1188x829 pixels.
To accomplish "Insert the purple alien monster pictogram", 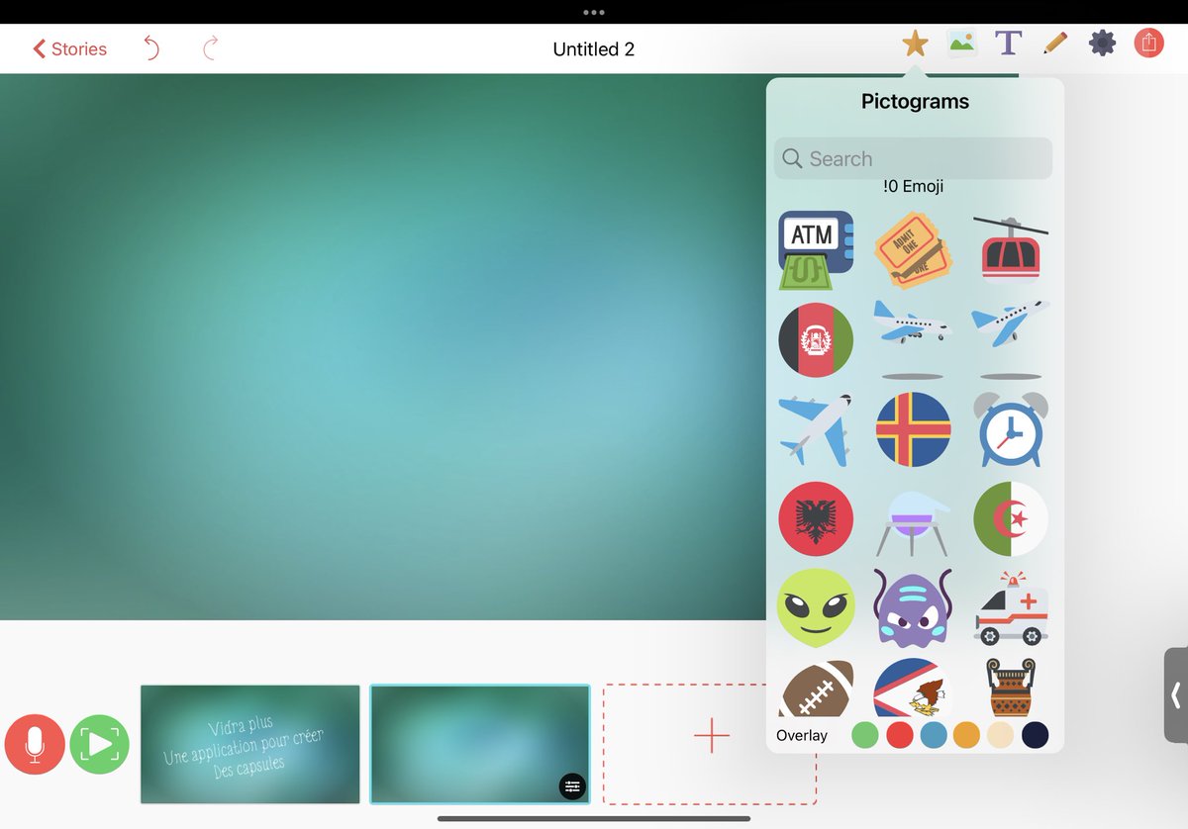I will point(913,607).
